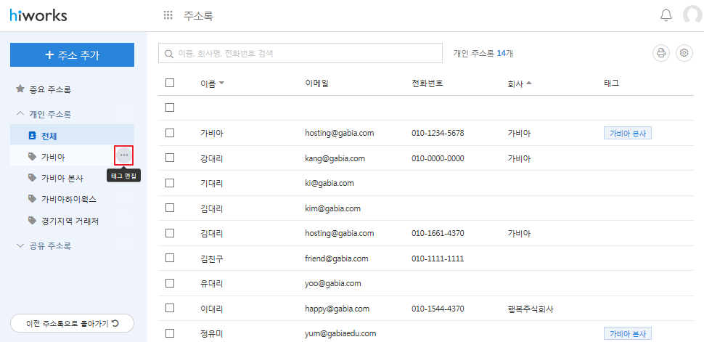The height and width of the screenshot is (342, 704).
Task: Sort contacts by 이름 column arrow
Action: [221, 84]
